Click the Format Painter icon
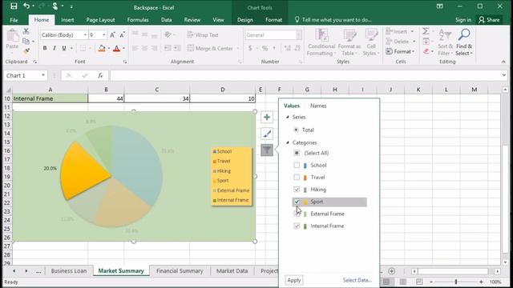 pos(26,51)
